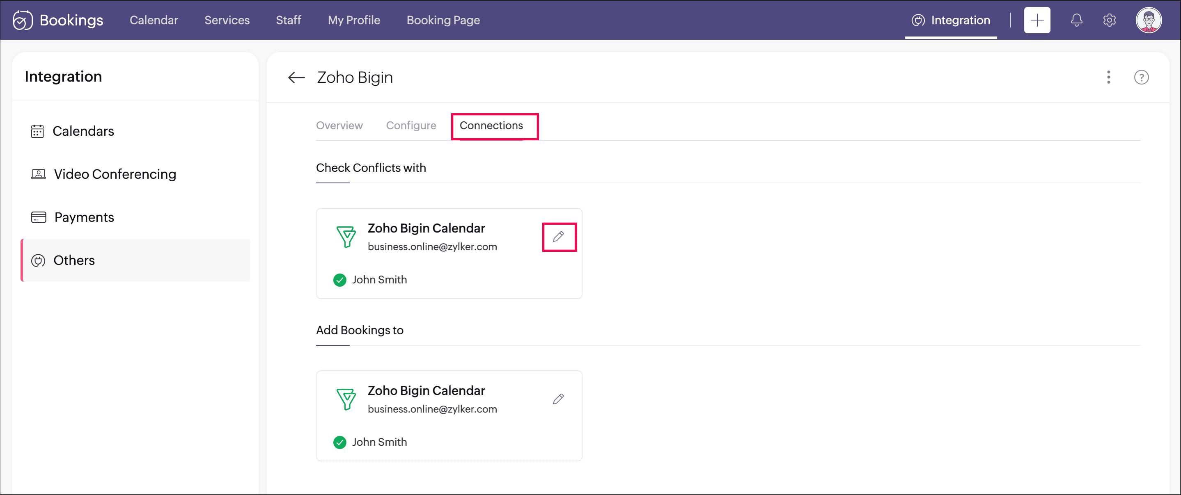This screenshot has height=495, width=1181.
Task: Open Calendar in top navigation
Action: coord(154,20)
